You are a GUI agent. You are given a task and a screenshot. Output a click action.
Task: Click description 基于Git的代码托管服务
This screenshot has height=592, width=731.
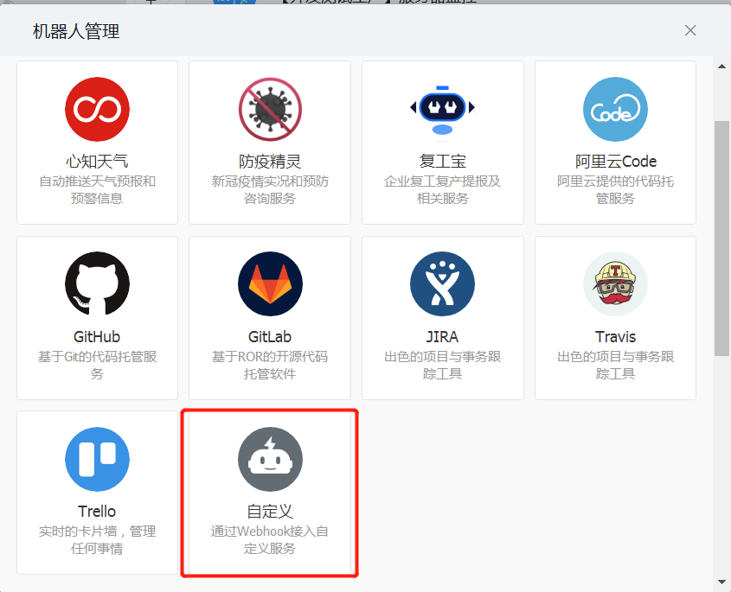97,365
